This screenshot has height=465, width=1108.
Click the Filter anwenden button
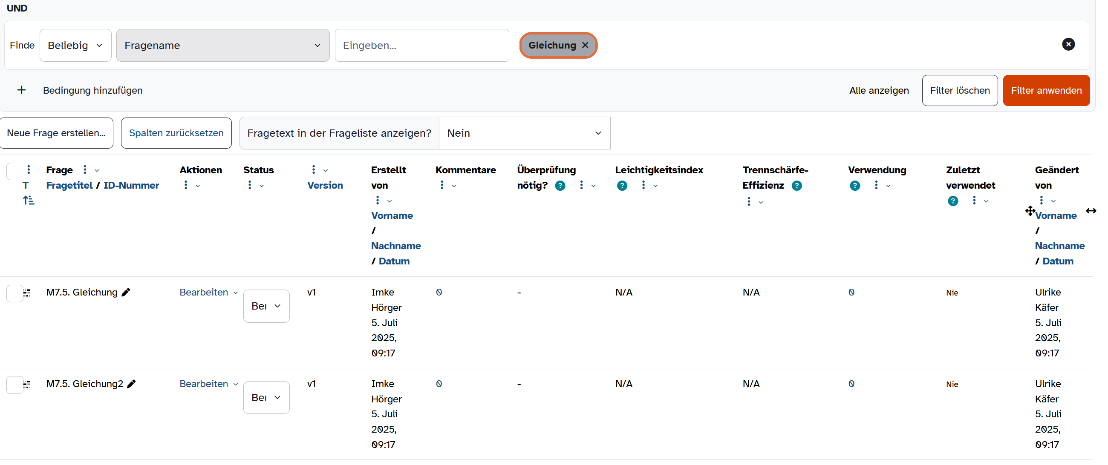1046,90
